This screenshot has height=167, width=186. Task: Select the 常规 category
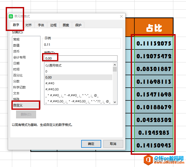click(x=26, y=39)
